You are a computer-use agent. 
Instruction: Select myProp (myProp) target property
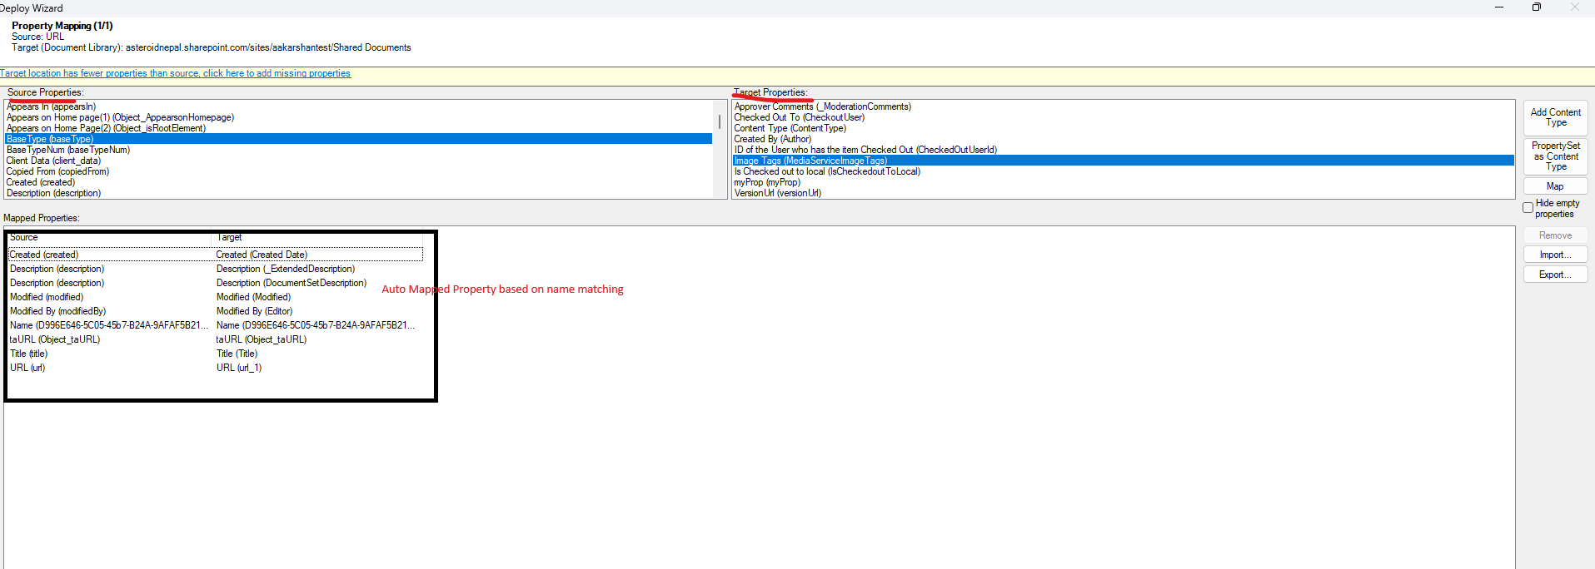click(x=1123, y=182)
